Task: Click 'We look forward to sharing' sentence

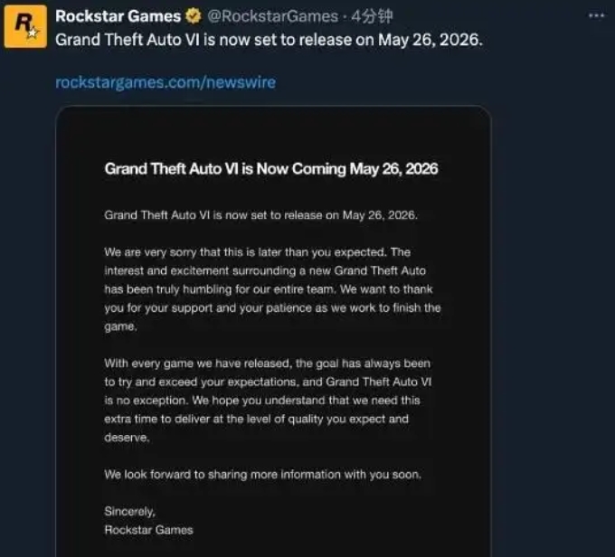Action: pyautogui.click(x=263, y=474)
